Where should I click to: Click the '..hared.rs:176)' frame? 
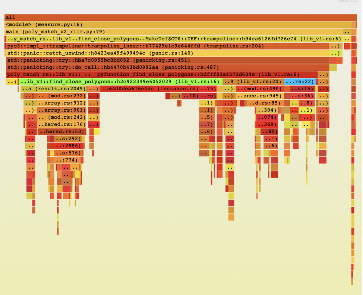(62, 125)
